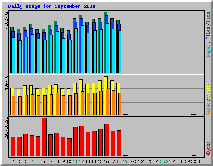Select day 31 on the x-axis
Viewport: 213px width, 166px height.
(x=200, y=161)
